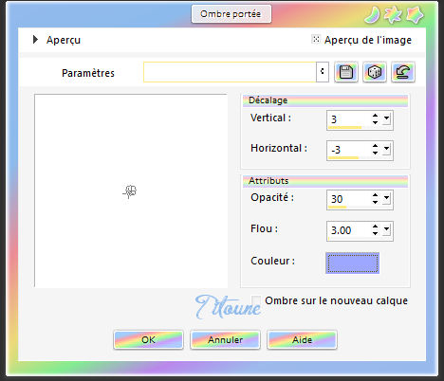Pick shadow colour from the Couleur swatch
444x381 pixels.
pyautogui.click(x=353, y=263)
